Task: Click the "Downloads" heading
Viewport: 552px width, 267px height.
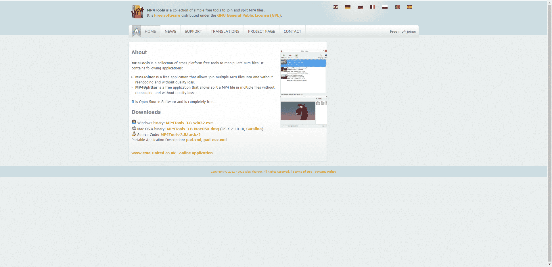Action: (146, 112)
